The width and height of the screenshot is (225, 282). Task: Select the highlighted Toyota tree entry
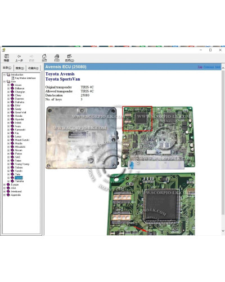pos(19,178)
